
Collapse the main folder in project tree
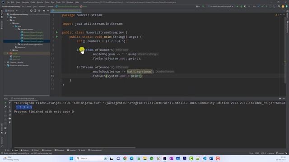click(x=11, y=23)
